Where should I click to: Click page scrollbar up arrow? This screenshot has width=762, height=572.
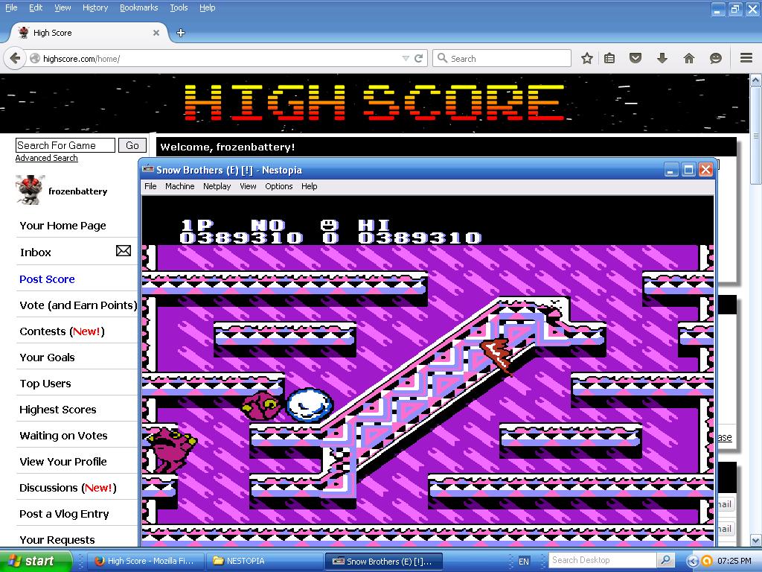(756, 79)
